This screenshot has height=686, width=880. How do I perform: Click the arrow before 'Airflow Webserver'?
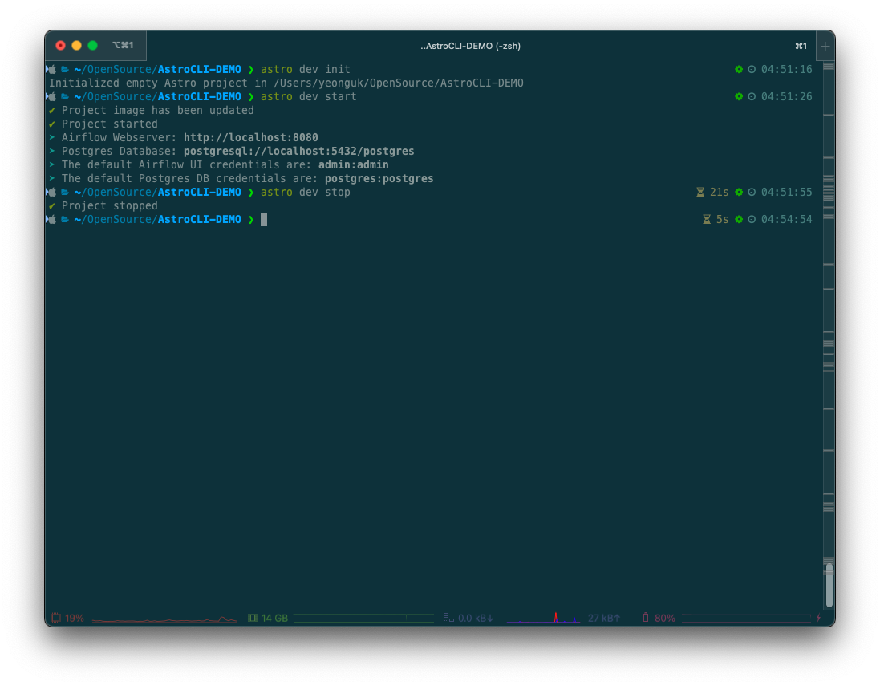[x=52, y=137]
